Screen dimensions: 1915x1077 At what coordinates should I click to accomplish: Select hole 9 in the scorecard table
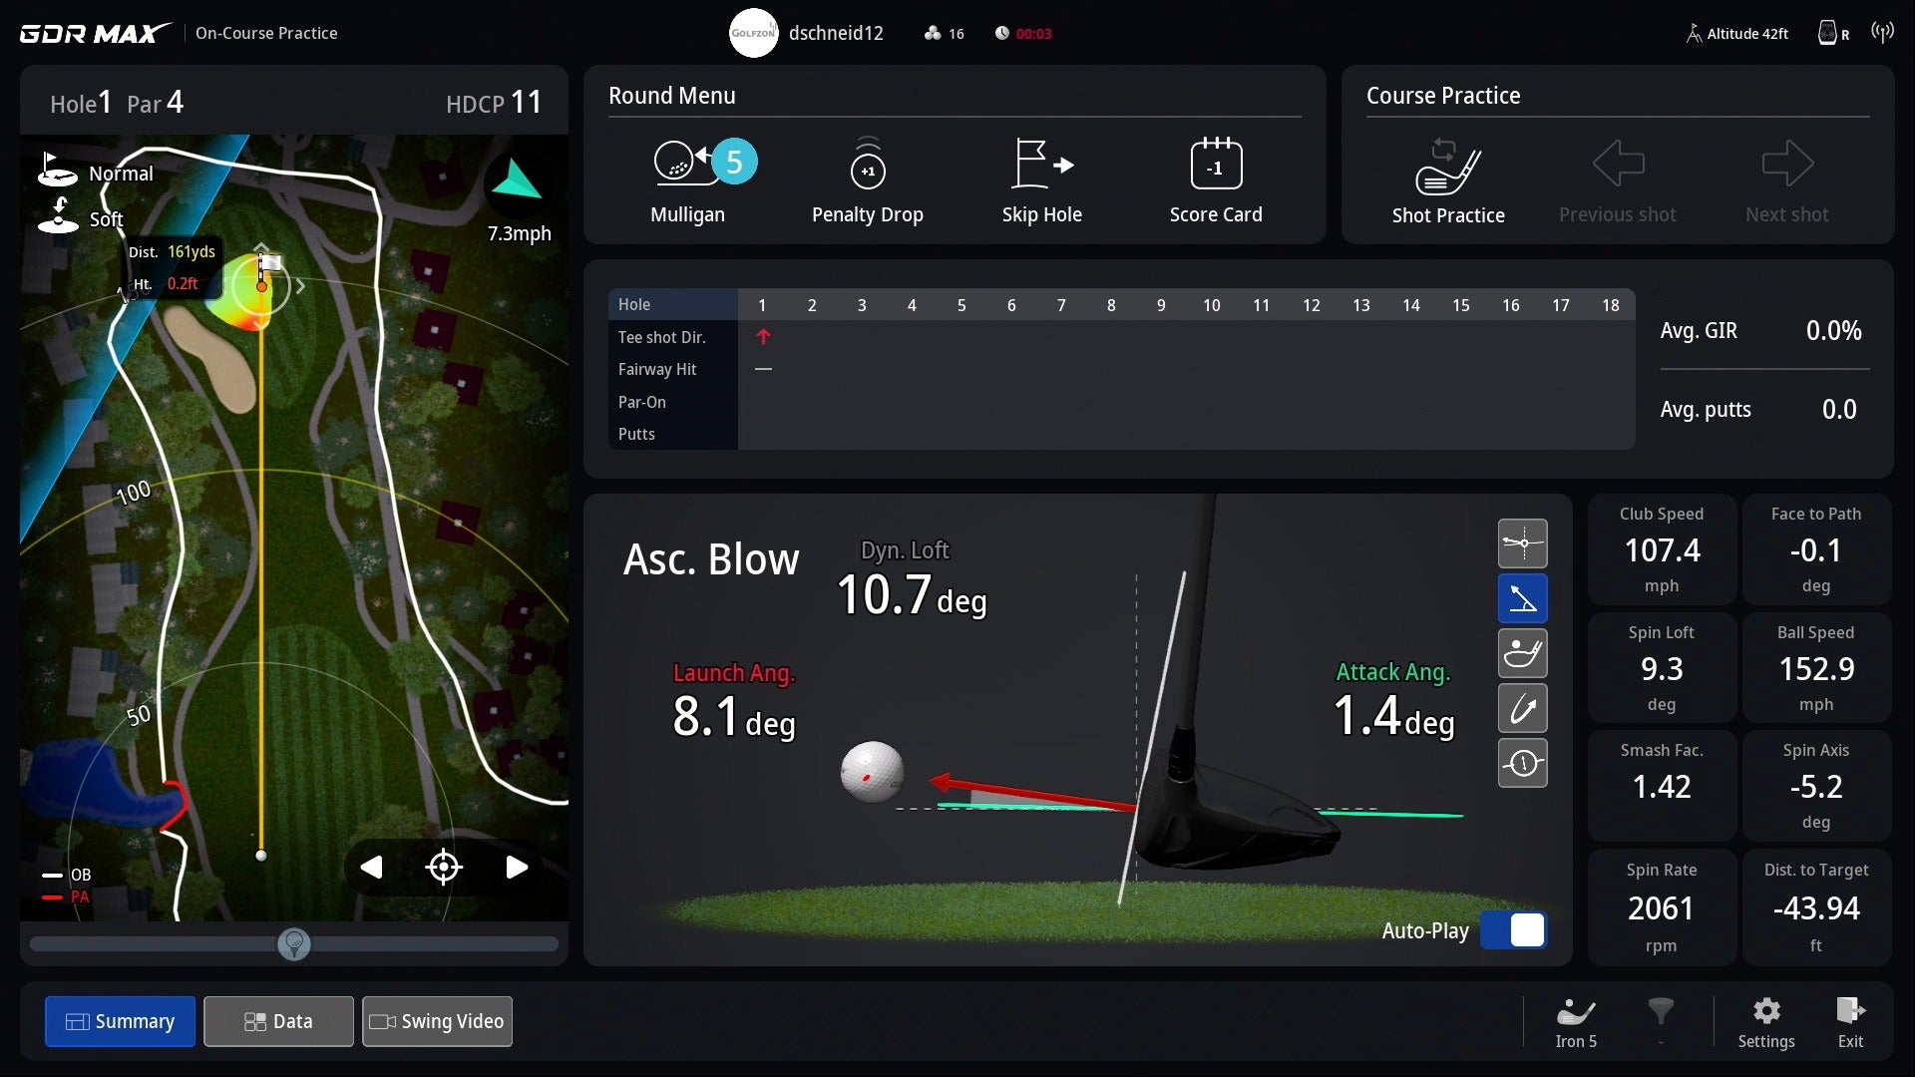[x=1161, y=305]
